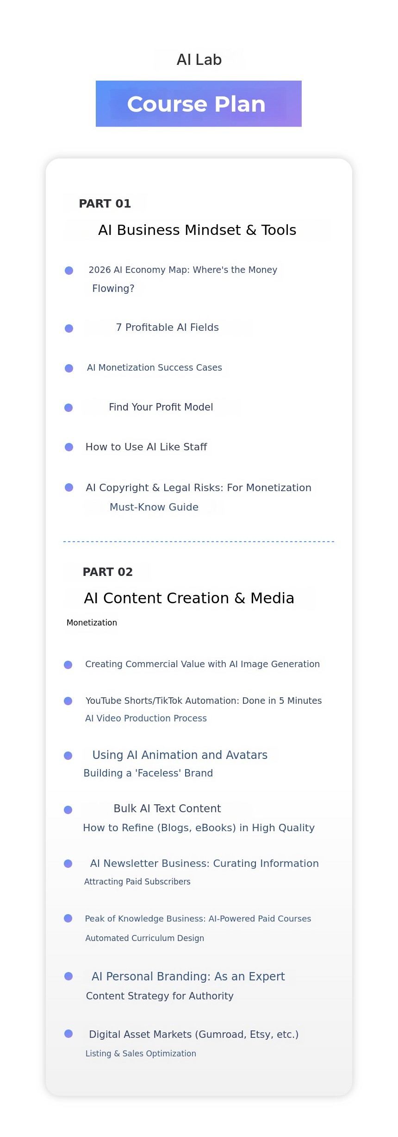Open Peak of Knowledge Business lesson

(x=198, y=919)
